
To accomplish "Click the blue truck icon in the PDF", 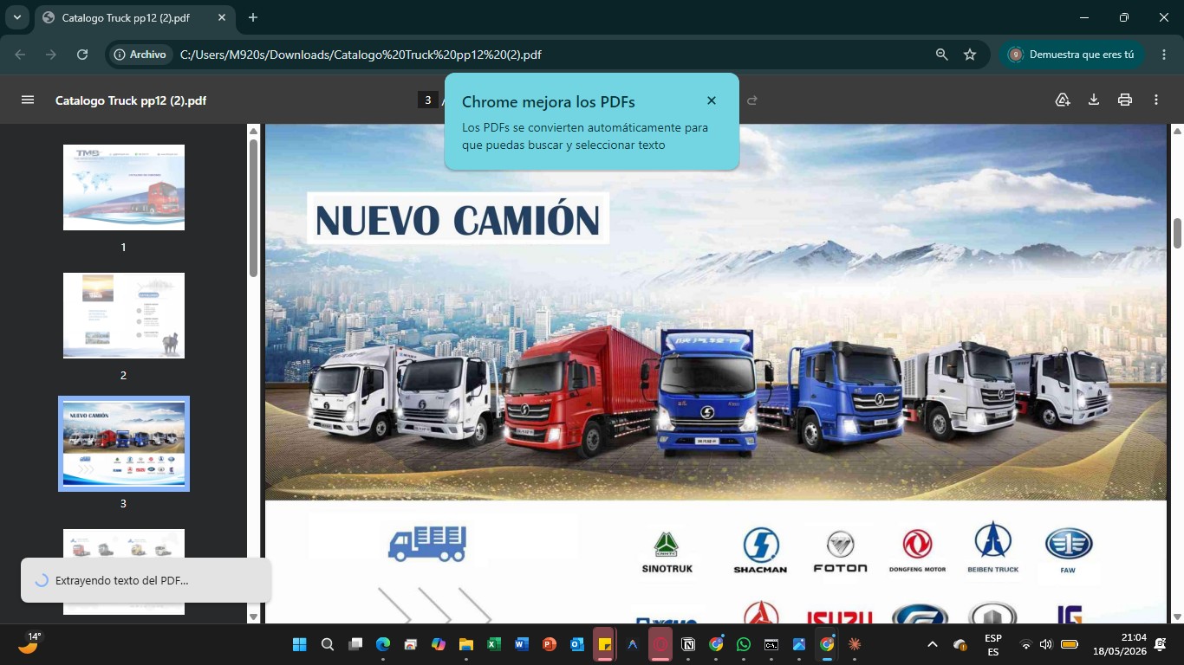I will coord(427,544).
